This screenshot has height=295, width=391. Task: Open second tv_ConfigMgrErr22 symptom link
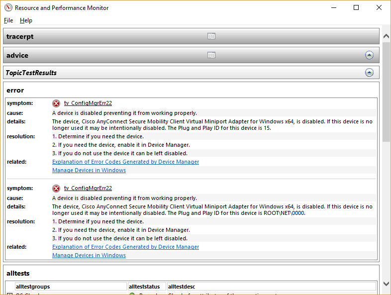pos(88,189)
